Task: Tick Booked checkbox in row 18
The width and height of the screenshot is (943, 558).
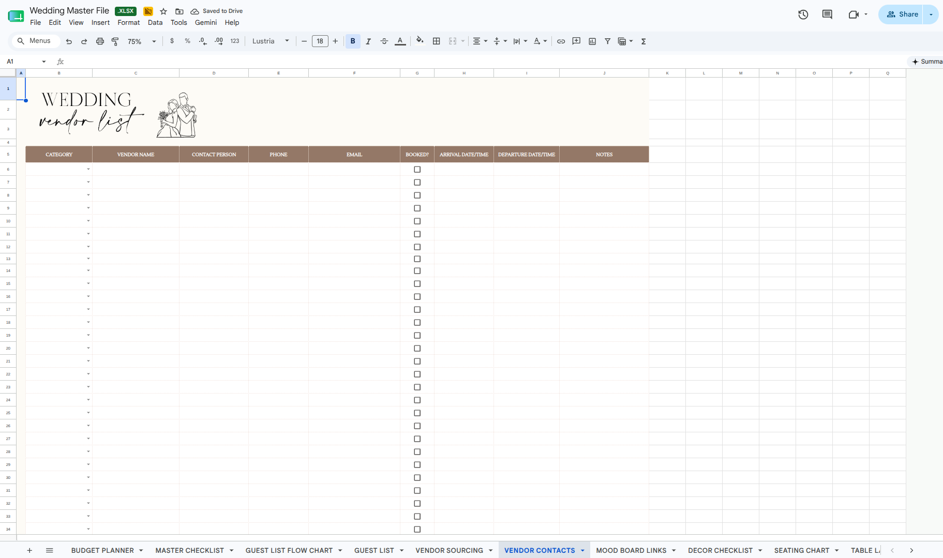Action: click(417, 322)
